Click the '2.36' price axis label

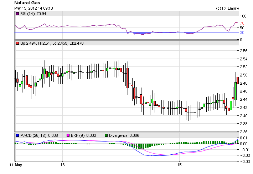pos(244,132)
